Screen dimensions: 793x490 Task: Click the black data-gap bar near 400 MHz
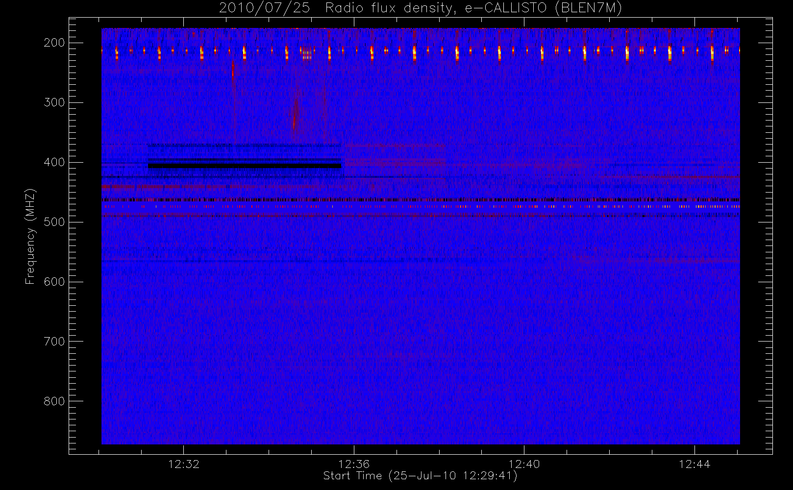pyautogui.click(x=245, y=166)
